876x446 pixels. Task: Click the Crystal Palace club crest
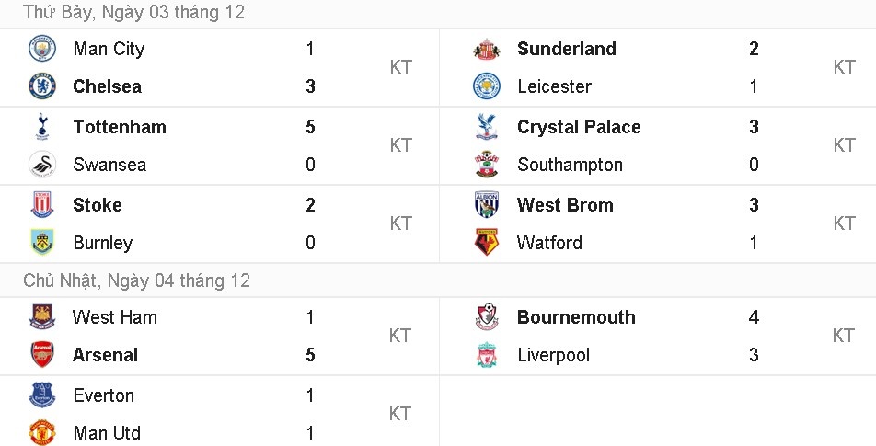point(486,127)
